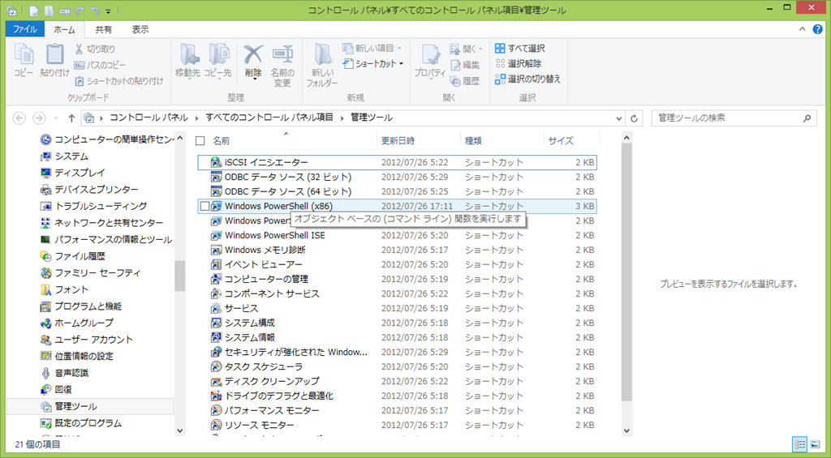The image size is (831, 458).
Task: Open the ファイル menu tab
Action: (25, 29)
